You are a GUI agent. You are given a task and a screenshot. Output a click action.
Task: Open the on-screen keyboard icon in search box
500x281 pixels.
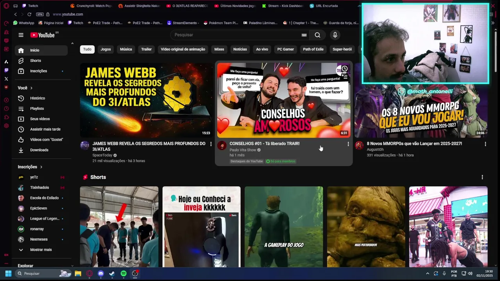304,35
